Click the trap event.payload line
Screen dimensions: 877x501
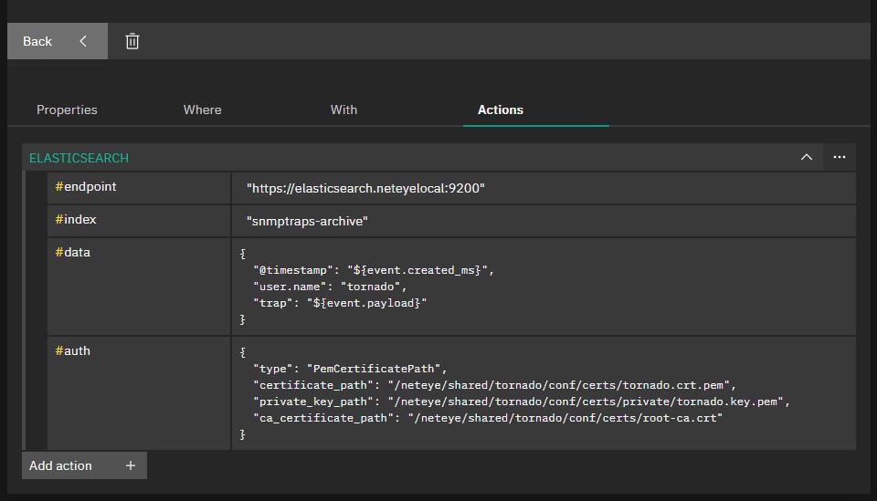(340, 303)
